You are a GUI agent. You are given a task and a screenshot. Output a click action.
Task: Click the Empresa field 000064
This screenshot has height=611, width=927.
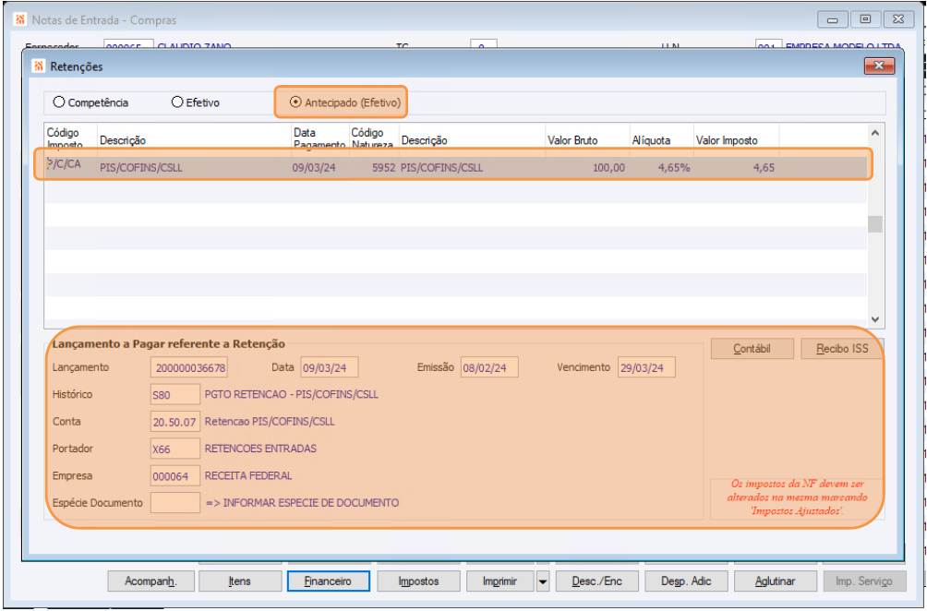pos(175,476)
